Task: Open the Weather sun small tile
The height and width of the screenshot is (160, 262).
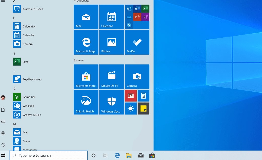Action: [x=131, y=109]
